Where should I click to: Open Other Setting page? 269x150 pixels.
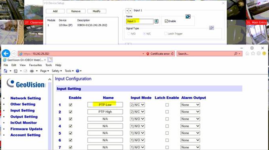click(23, 104)
